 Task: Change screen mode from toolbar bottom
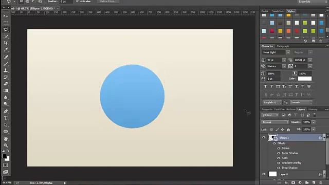pos(6,172)
